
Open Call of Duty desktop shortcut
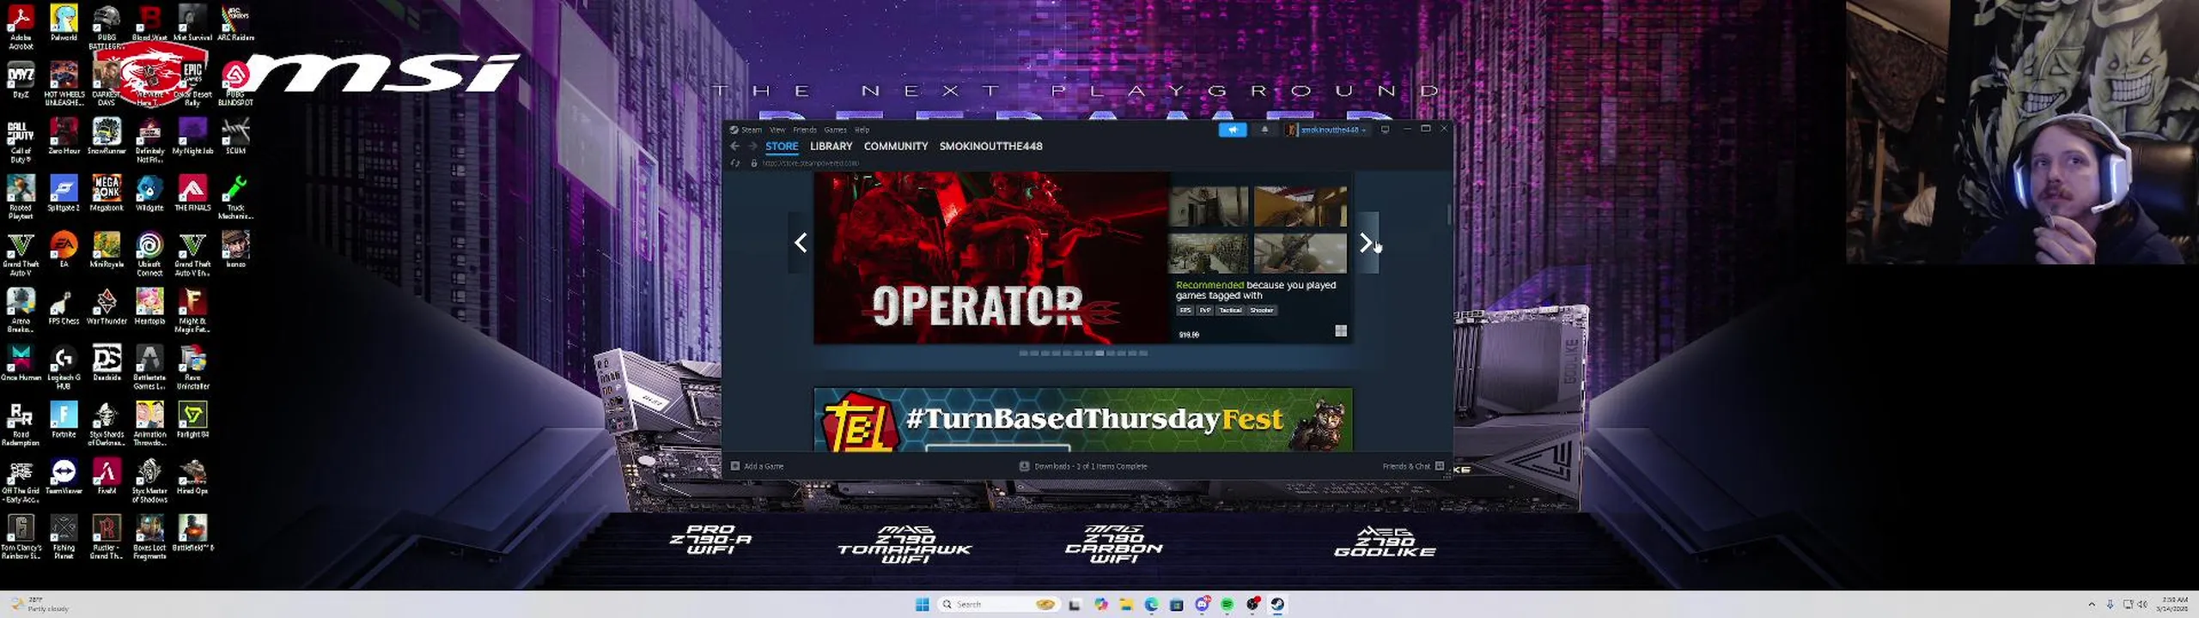tap(21, 142)
